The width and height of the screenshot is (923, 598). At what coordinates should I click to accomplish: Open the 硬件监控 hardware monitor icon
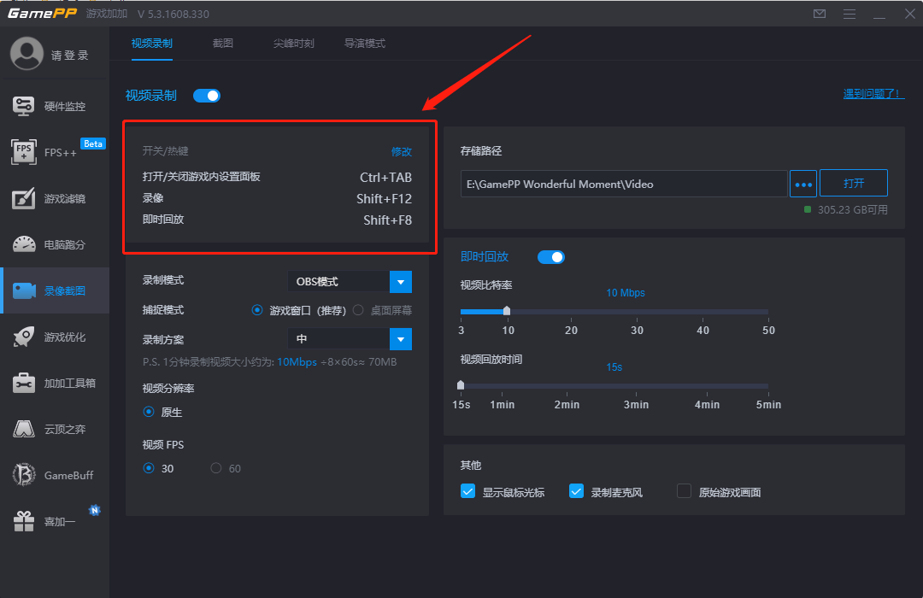click(x=24, y=107)
